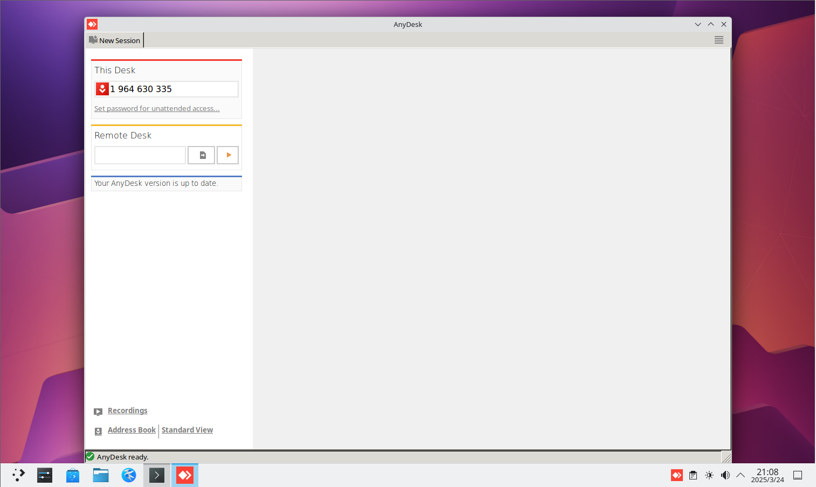The image size is (816, 487).
Task: Click the orange connect arrow button
Action: pos(227,155)
